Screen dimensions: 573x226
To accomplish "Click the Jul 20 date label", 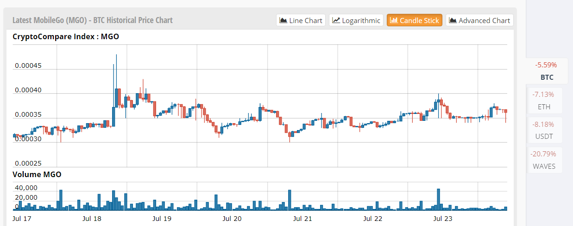I will [233, 218].
